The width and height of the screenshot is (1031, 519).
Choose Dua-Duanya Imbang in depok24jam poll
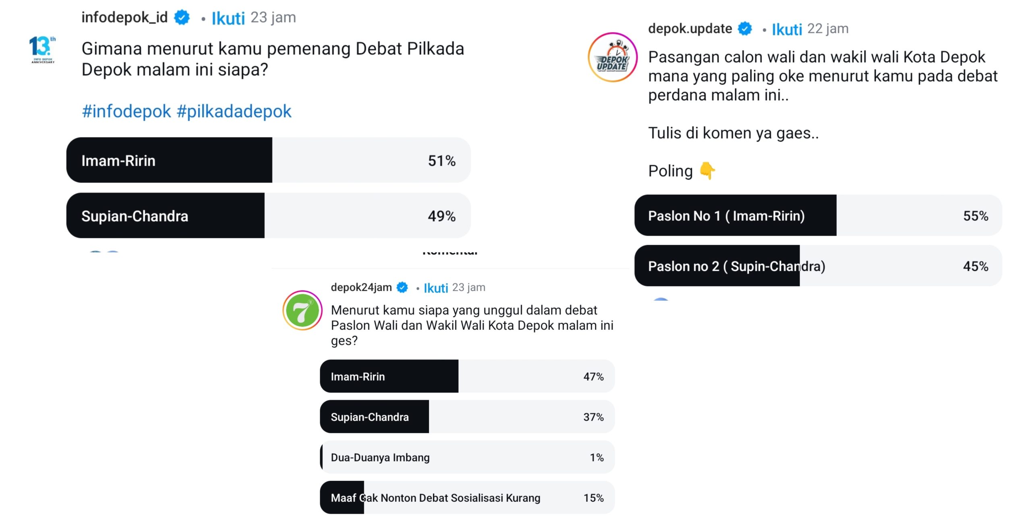467,457
